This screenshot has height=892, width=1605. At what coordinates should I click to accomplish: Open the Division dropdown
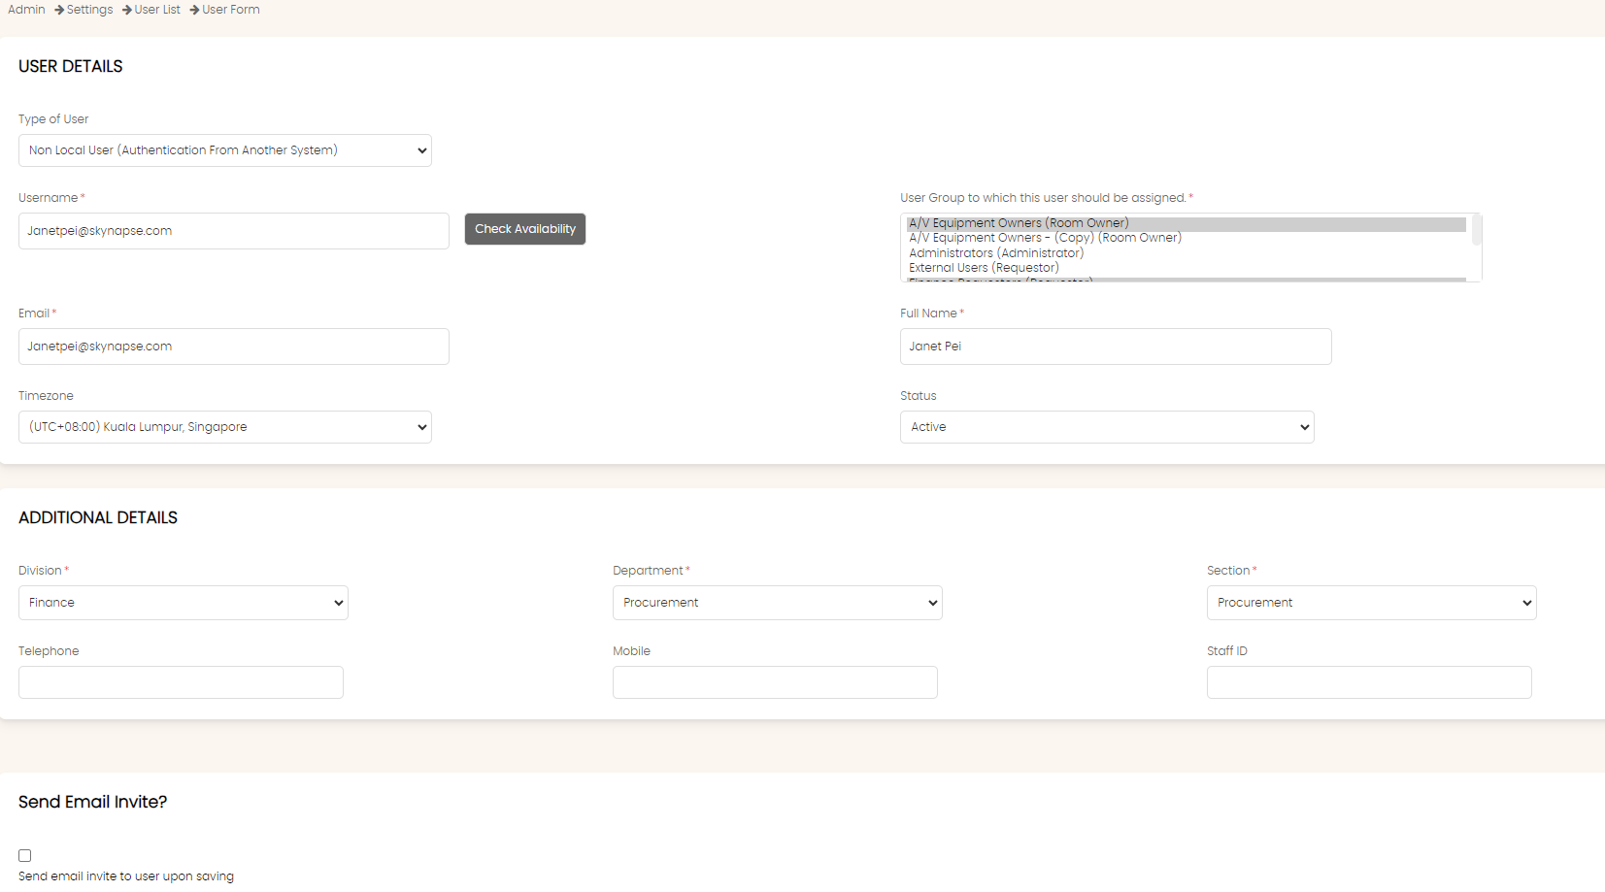coord(184,603)
